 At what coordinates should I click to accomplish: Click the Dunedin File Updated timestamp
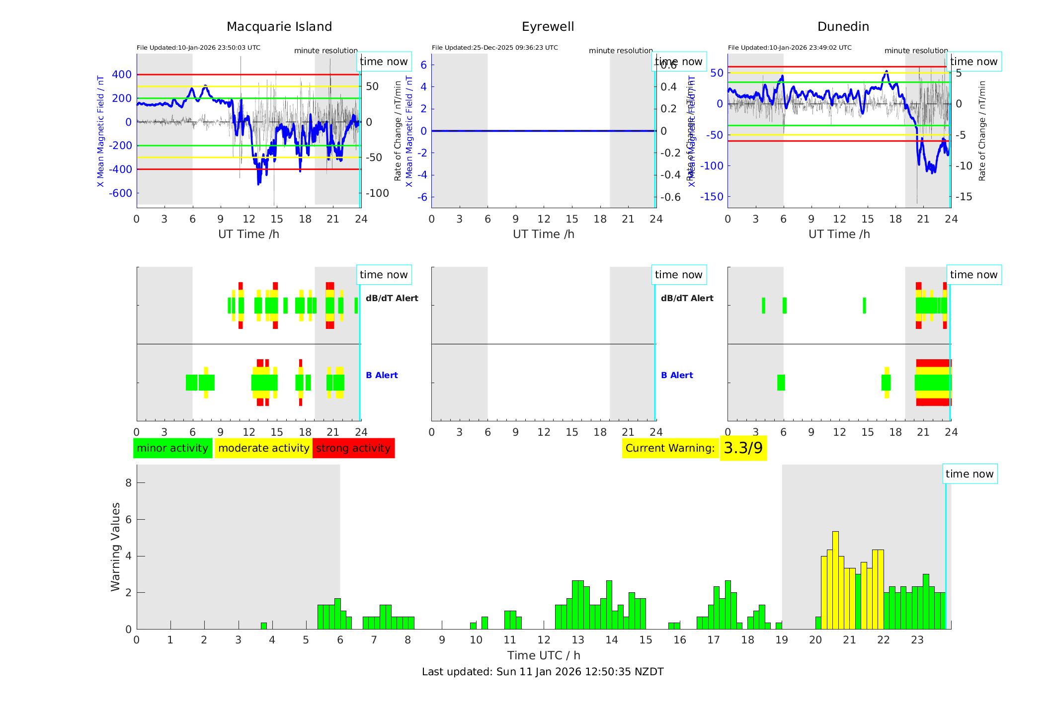(790, 48)
